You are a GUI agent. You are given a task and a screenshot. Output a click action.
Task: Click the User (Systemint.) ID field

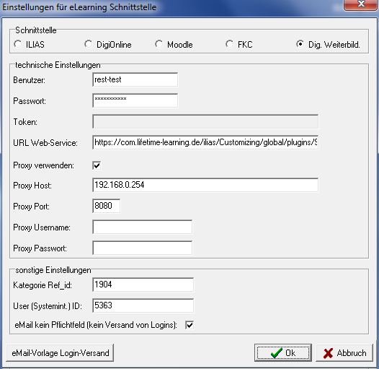tap(143, 305)
